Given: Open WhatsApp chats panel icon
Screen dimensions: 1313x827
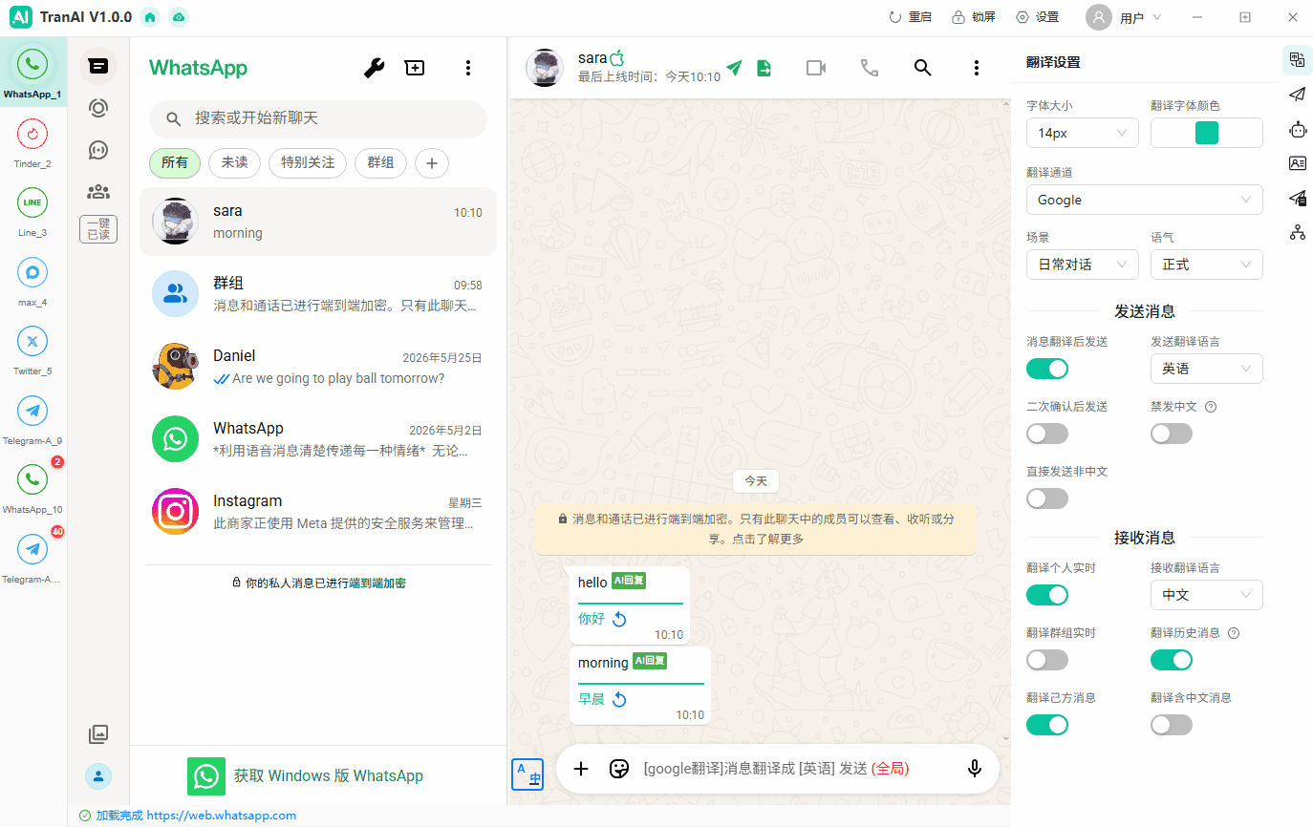Looking at the screenshot, I should pyautogui.click(x=97, y=66).
